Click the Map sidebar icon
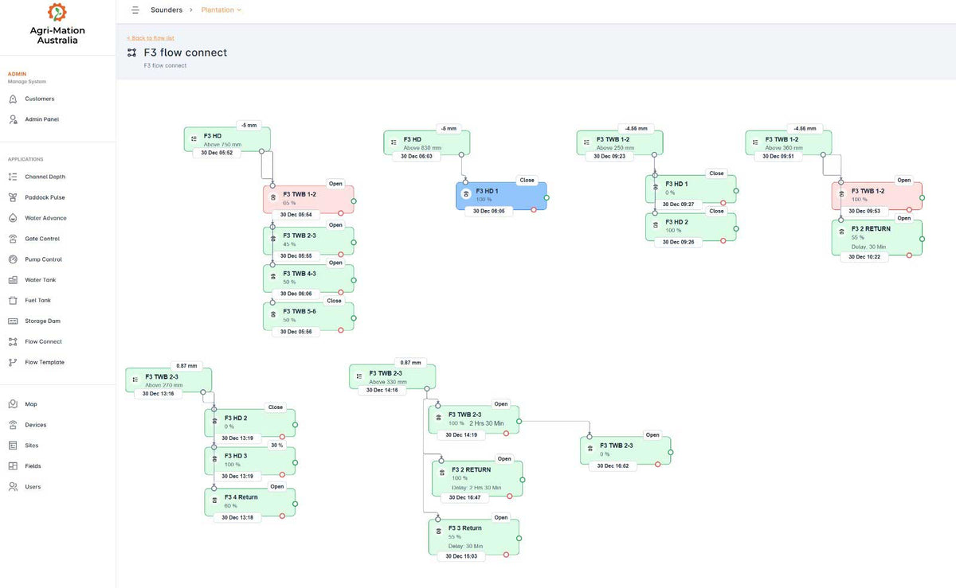This screenshot has height=588, width=956. [13, 404]
